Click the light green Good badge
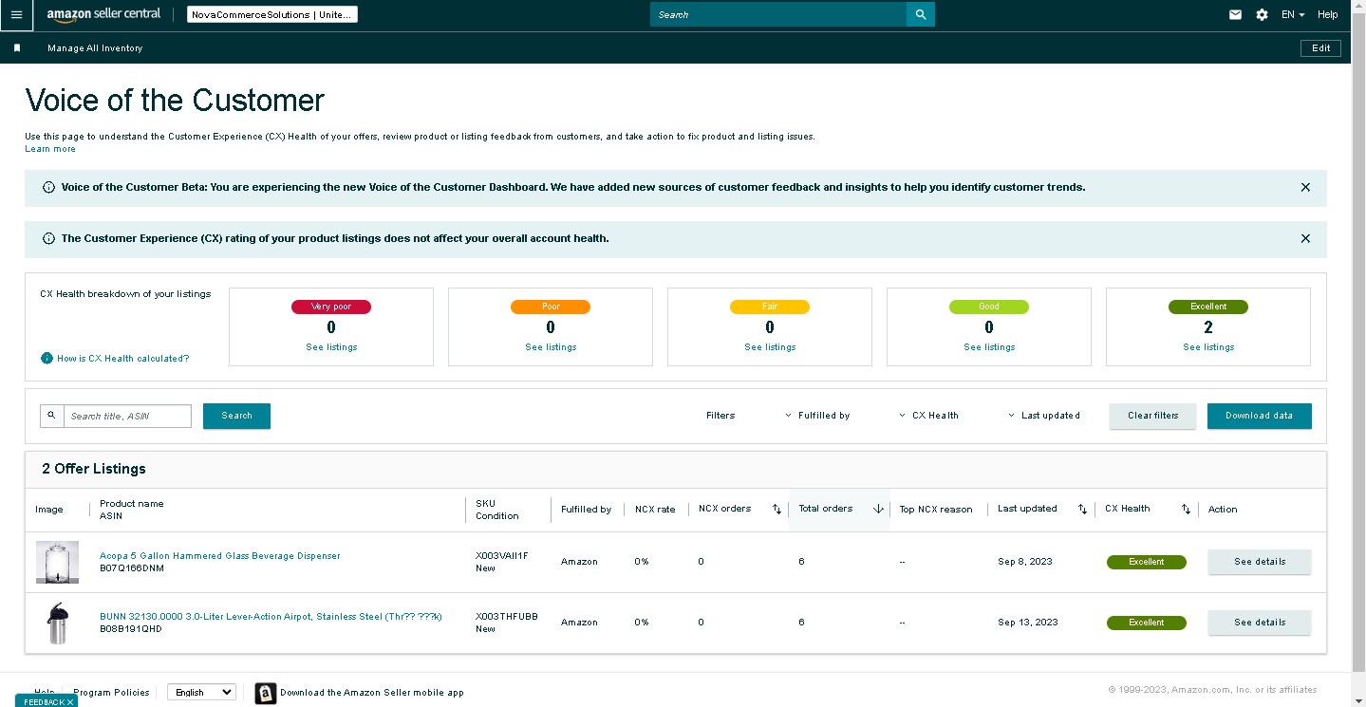 989,307
